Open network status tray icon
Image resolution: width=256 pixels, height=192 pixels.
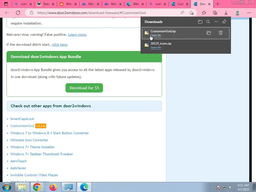225,187
